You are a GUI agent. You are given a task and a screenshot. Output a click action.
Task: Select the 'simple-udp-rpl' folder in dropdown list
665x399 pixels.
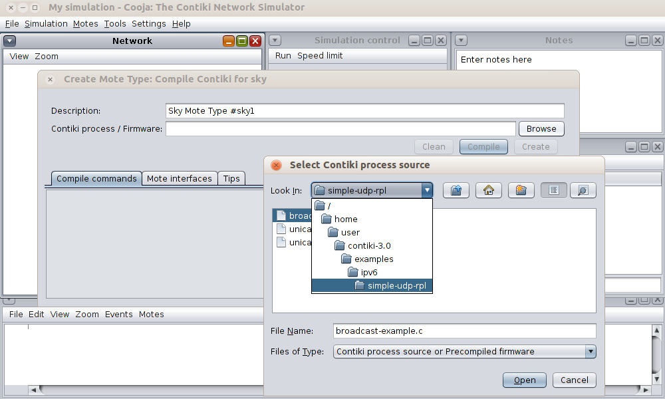click(372, 286)
